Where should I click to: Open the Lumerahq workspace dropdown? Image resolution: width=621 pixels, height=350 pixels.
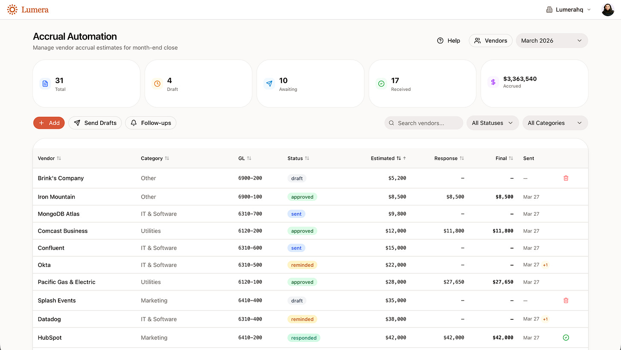tap(569, 9)
